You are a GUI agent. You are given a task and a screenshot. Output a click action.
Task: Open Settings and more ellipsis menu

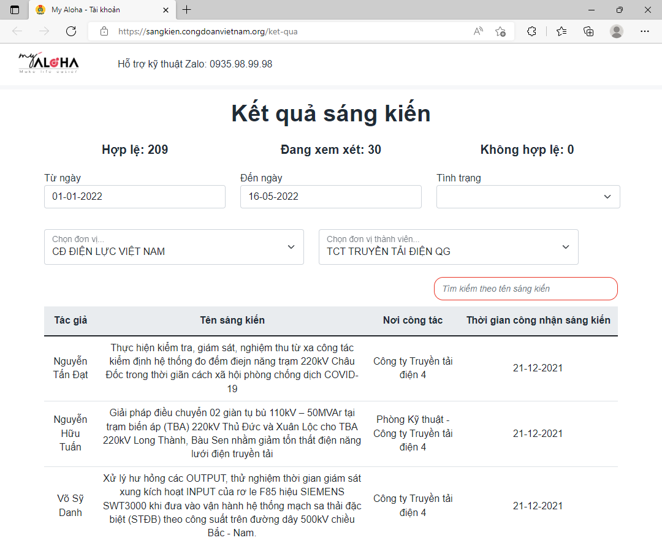click(645, 31)
